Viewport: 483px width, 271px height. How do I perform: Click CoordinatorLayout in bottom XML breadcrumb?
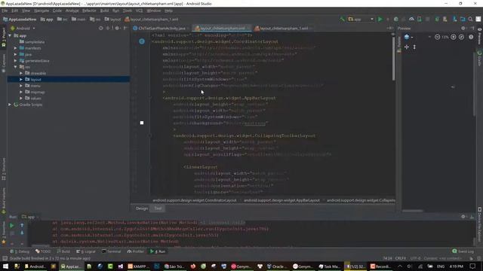point(195,200)
